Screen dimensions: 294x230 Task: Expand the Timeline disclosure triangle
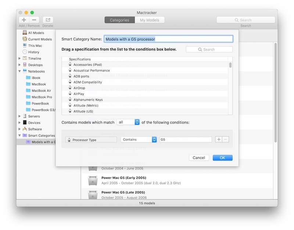pyautogui.click(x=19, y=59)
